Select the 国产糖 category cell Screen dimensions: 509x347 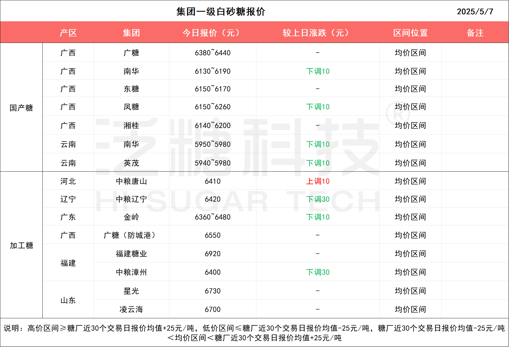pyautogui.click(x=21, y=108)
